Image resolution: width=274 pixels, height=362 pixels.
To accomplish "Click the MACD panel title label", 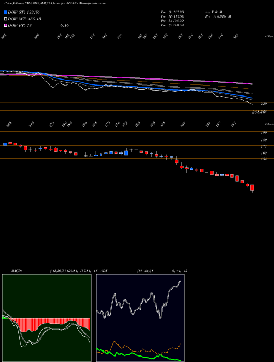I will coord(16,271).
